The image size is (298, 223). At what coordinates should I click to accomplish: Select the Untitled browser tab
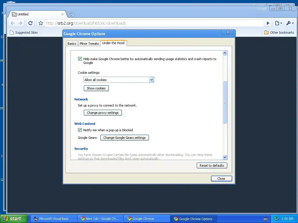point(37,14)
